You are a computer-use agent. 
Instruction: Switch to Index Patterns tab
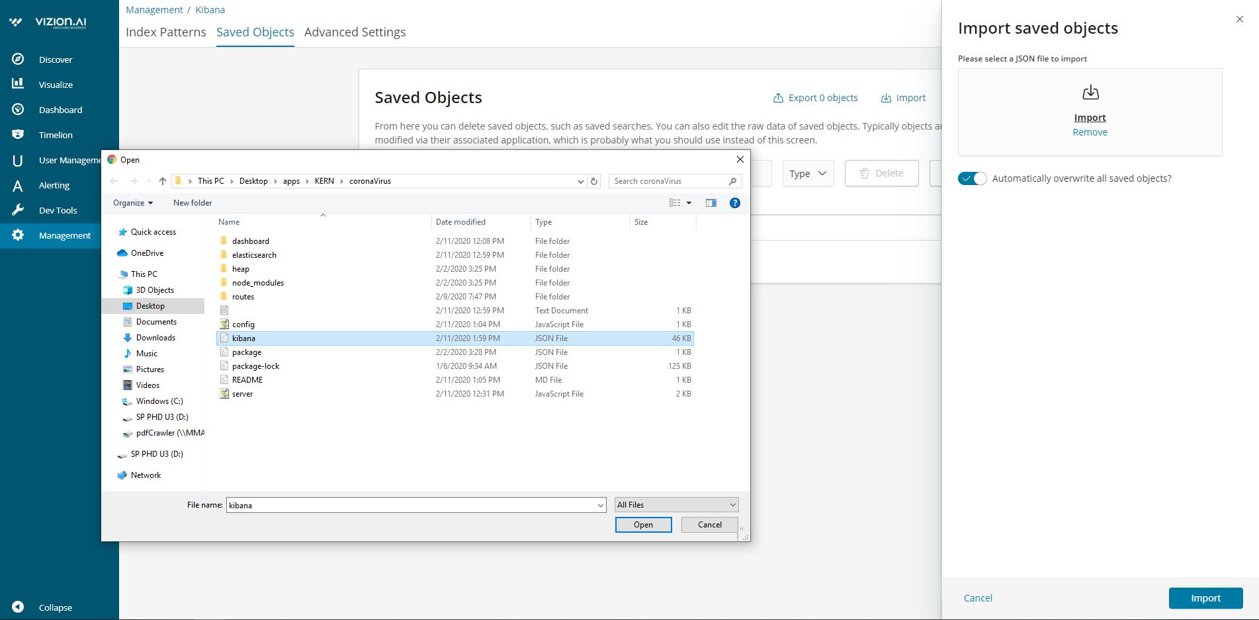point(166,32)
